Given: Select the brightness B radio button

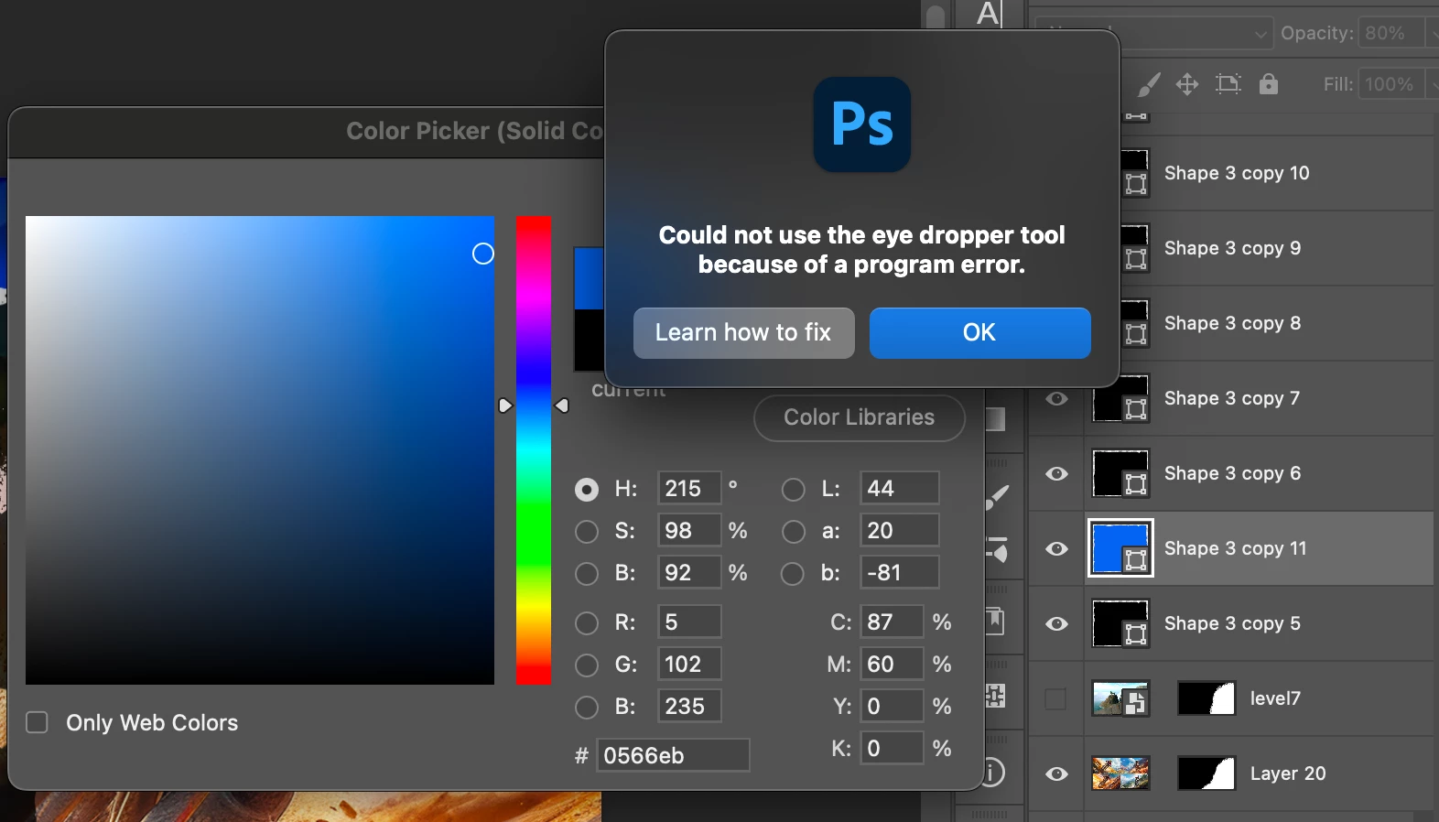Looking at the screenshot, I should click(587, 574).
